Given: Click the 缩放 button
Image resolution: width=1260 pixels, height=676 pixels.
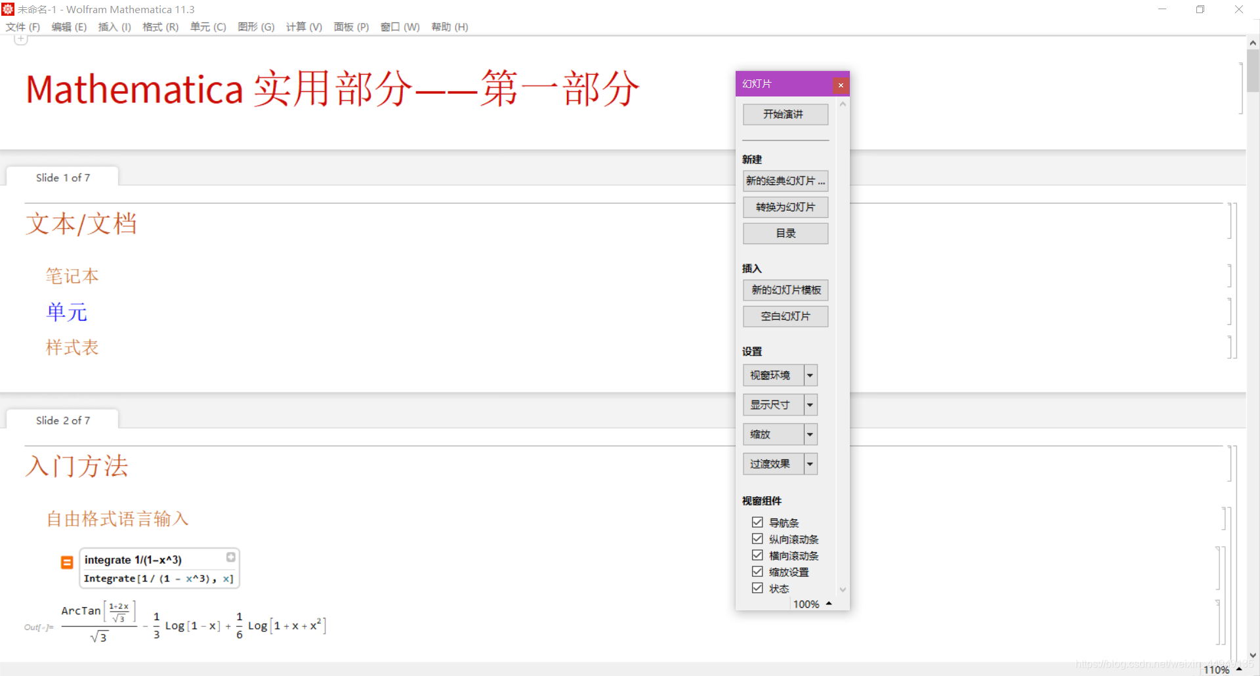Looking at the screenshot, I should [773, 434].
